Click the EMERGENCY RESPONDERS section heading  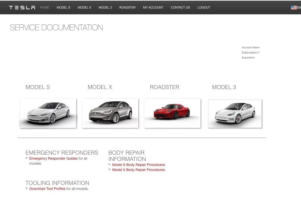tap(62, 153)
